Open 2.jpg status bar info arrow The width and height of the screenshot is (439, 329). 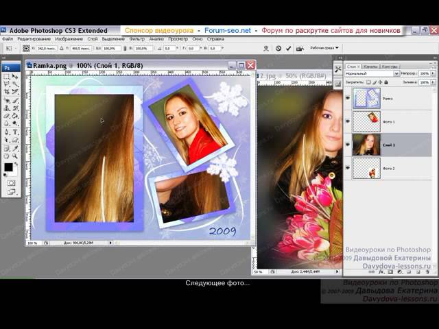(337, 271)
